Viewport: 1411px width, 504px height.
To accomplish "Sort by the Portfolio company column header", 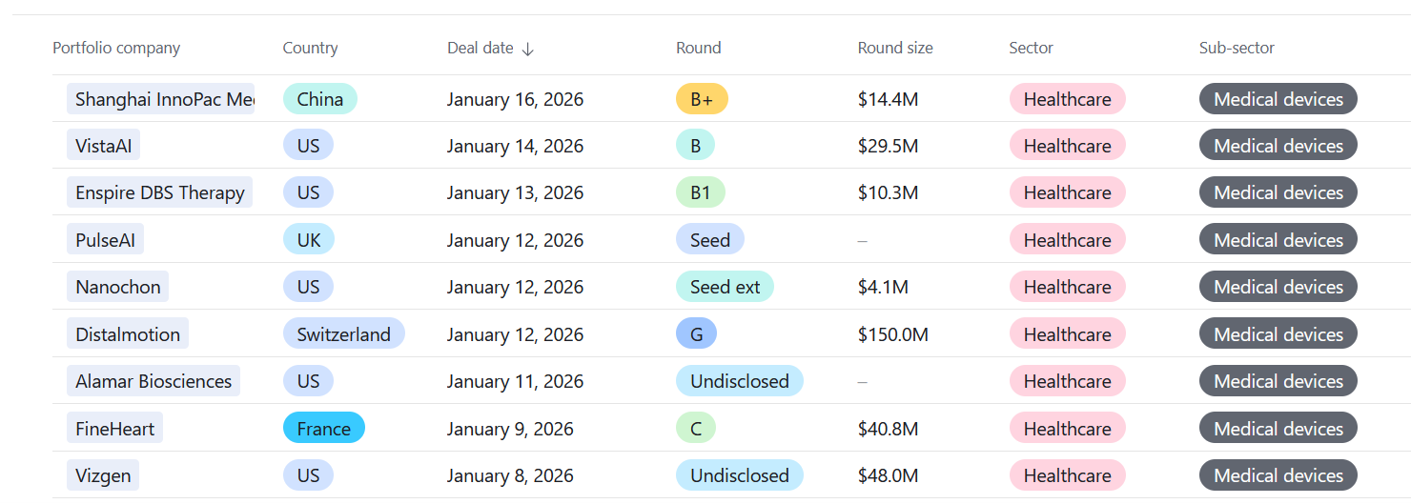I will pos(116,48).
